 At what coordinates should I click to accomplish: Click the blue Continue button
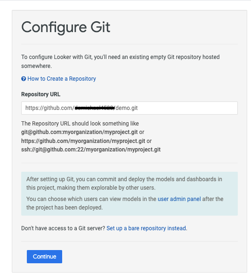click(x=44, y=257)
